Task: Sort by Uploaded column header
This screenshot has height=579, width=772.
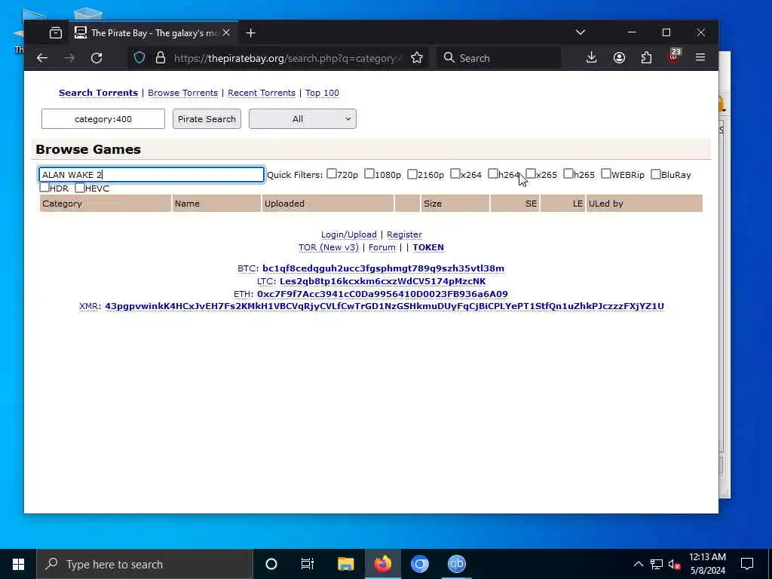Action: [x=328, y=204]
